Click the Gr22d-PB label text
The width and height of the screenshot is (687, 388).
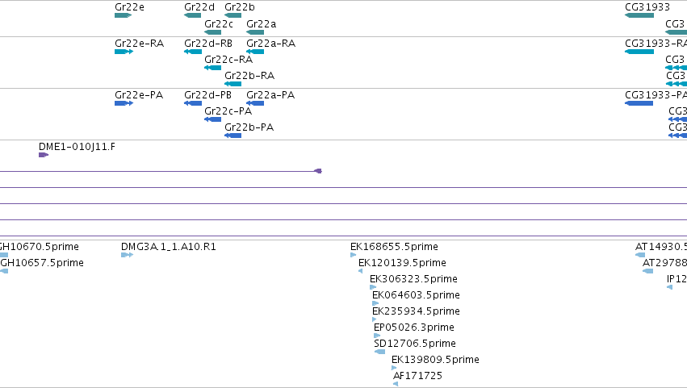click(207, 95)
